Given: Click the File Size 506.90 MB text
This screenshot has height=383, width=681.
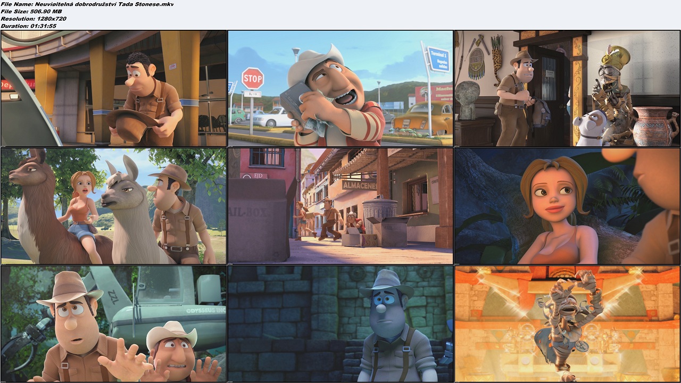Looking at the screenshot, I should click(x=32, y=11).
